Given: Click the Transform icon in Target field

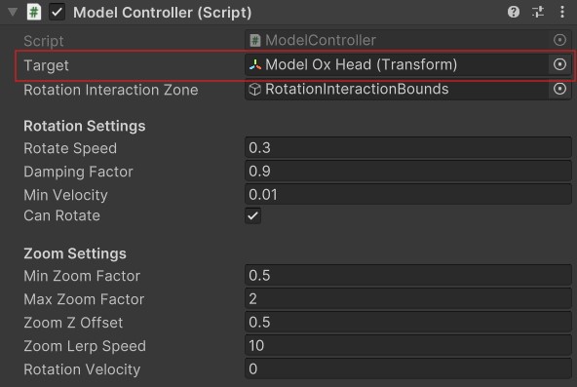Looking at the screenshot, I should 255,64.
